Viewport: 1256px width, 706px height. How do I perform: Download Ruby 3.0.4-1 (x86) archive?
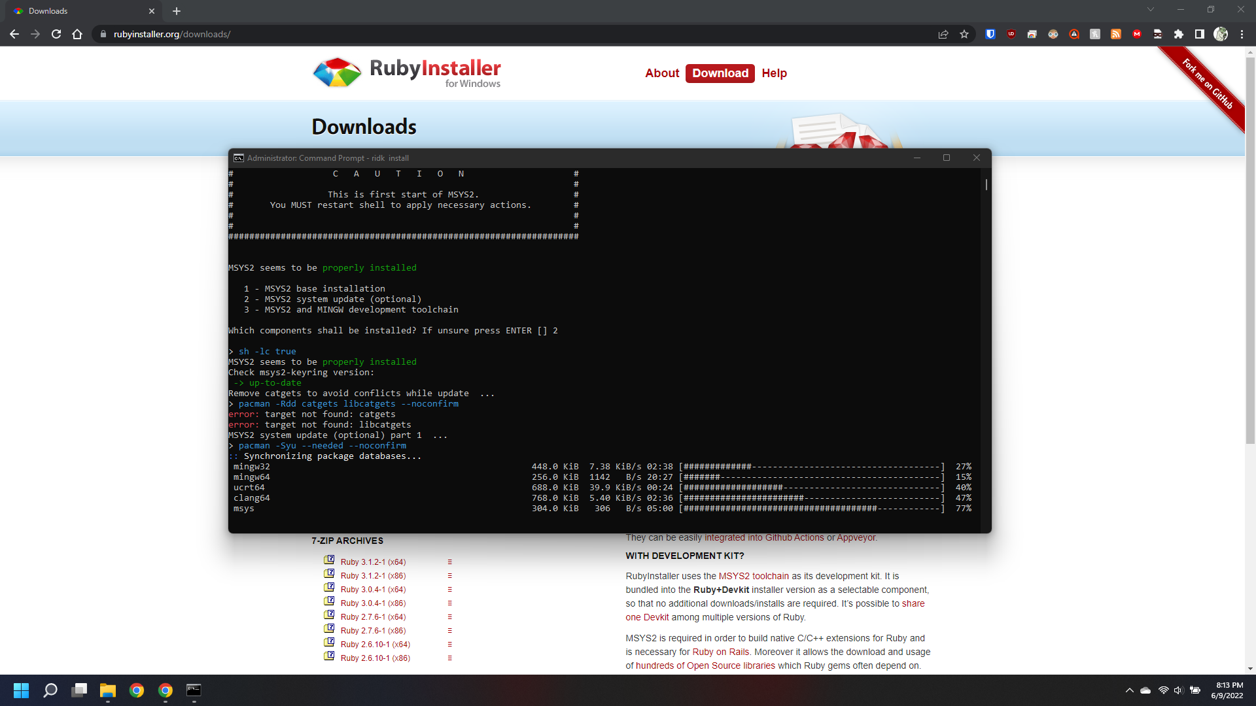click(x=373, y=603)
